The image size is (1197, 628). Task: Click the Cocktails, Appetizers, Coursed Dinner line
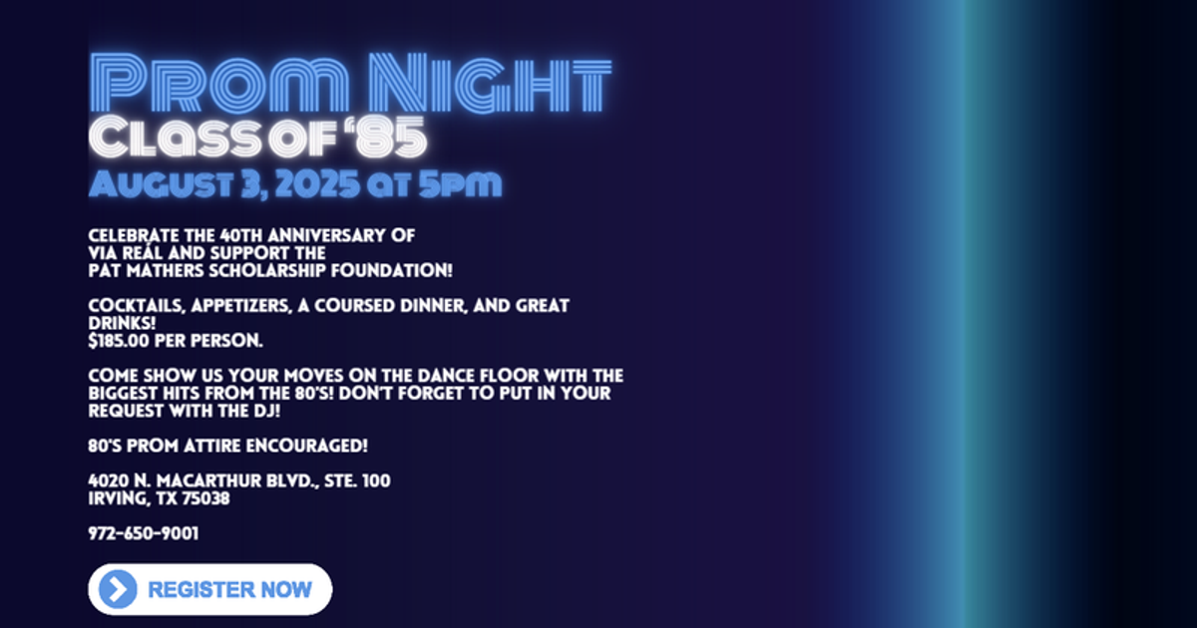click(328, 305)
